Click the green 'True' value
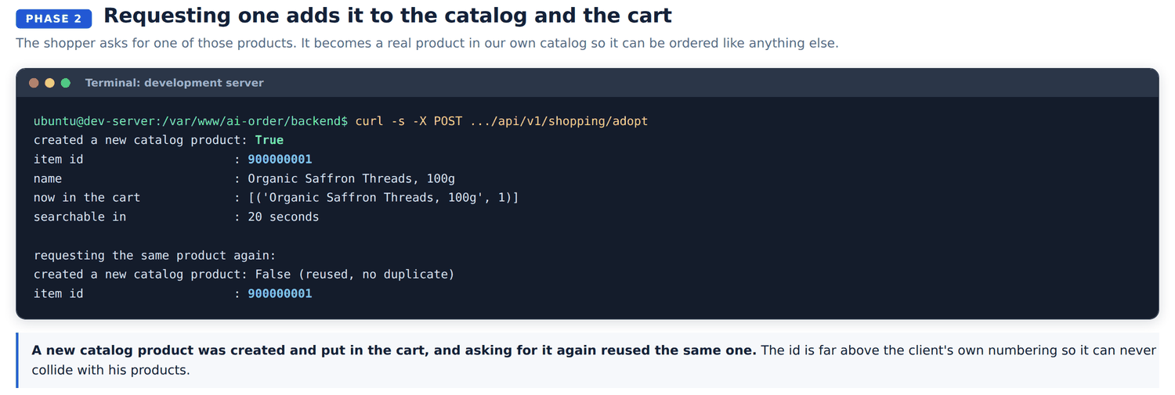This screenshot has width=1175, height=395. (269, 140)
